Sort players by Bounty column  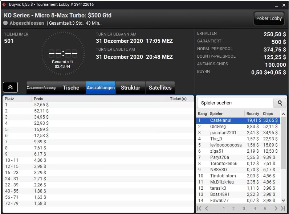pyautogui.click(x=253, y=114)
